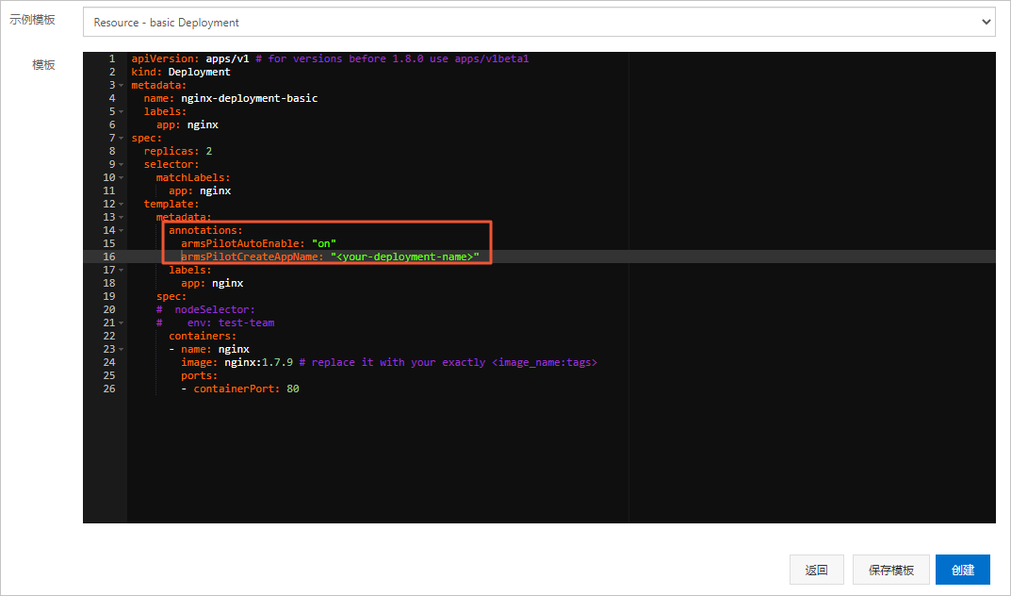Image resolution: width=1011 pixels, height=596 pixels.
Task: Click the app: nginx line at line 6
Action: (188, 124)
